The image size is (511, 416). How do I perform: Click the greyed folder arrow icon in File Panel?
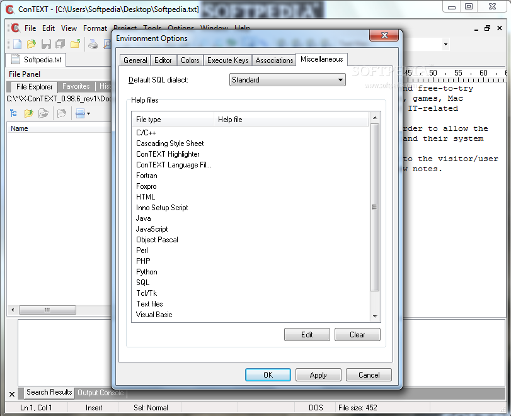pos(43,113)
